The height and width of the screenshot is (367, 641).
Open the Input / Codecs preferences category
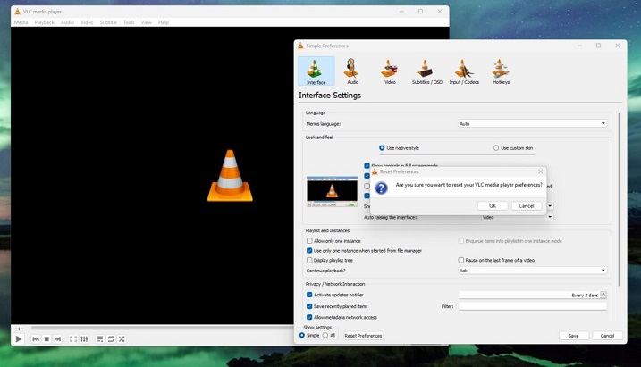464,71
